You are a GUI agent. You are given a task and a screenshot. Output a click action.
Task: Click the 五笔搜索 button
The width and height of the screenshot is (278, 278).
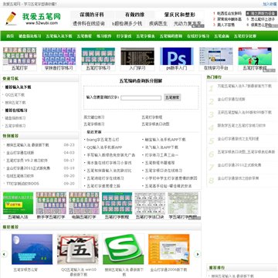[172, 97]
